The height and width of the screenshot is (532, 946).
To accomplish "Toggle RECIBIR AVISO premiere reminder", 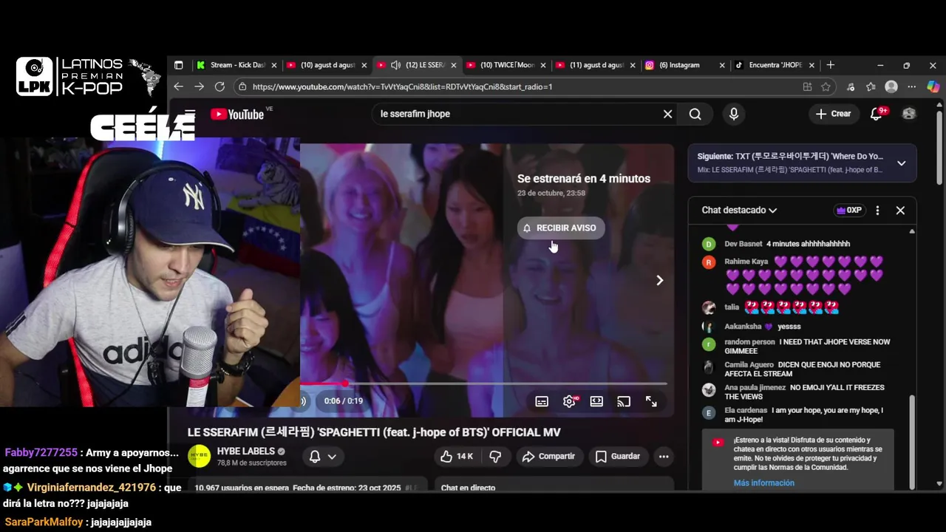I will click(561, 228).
